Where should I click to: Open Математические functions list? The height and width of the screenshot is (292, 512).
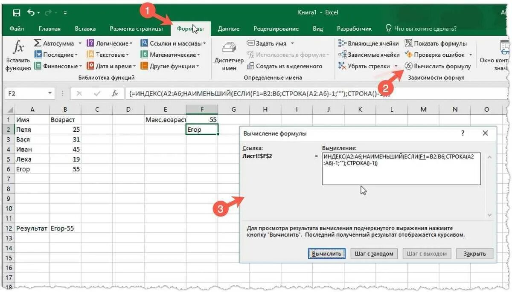point(171,55)
